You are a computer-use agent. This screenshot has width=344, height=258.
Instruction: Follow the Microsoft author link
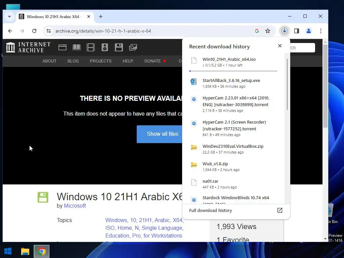(75, 206)
